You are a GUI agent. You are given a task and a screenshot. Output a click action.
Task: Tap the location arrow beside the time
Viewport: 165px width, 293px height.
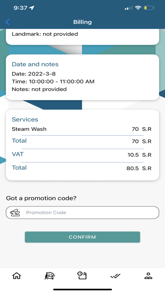click(32, 8)
